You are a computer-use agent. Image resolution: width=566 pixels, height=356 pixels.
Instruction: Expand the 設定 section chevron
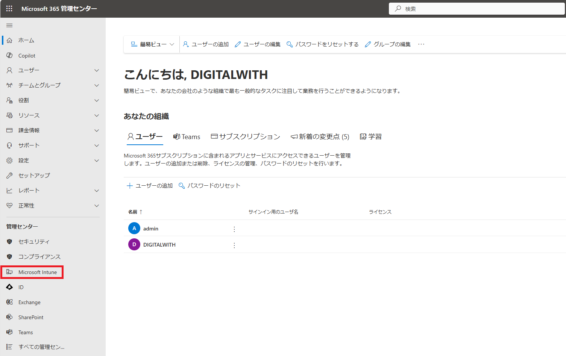[97, 161]
